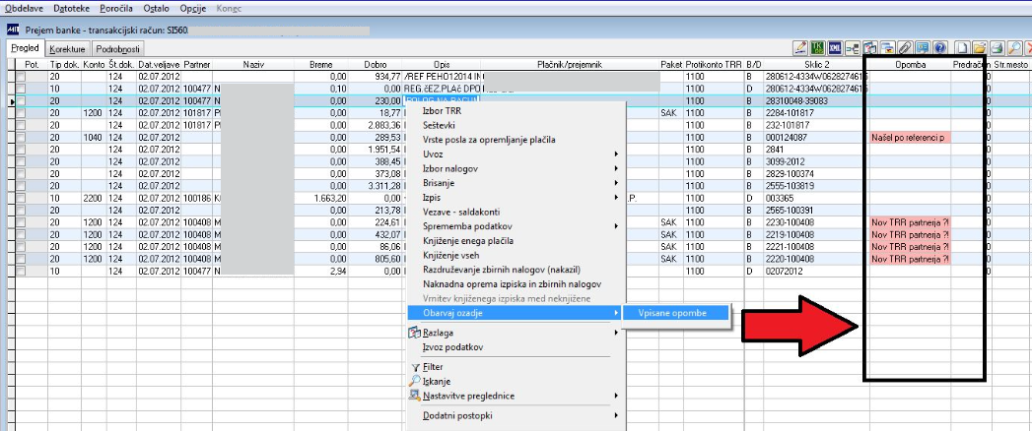
Task: Expand the Izpis submenu
Action: 516,198
